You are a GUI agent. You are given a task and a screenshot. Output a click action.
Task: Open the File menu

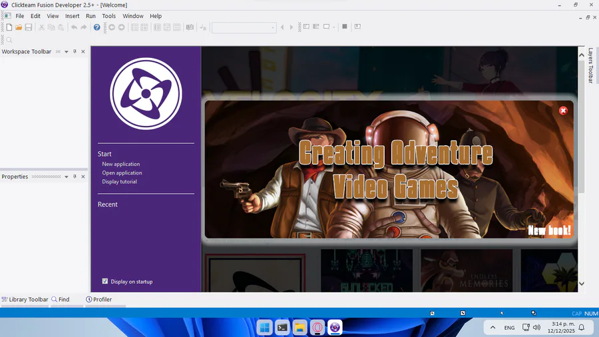pyautogui.click(x=19, y=16)
